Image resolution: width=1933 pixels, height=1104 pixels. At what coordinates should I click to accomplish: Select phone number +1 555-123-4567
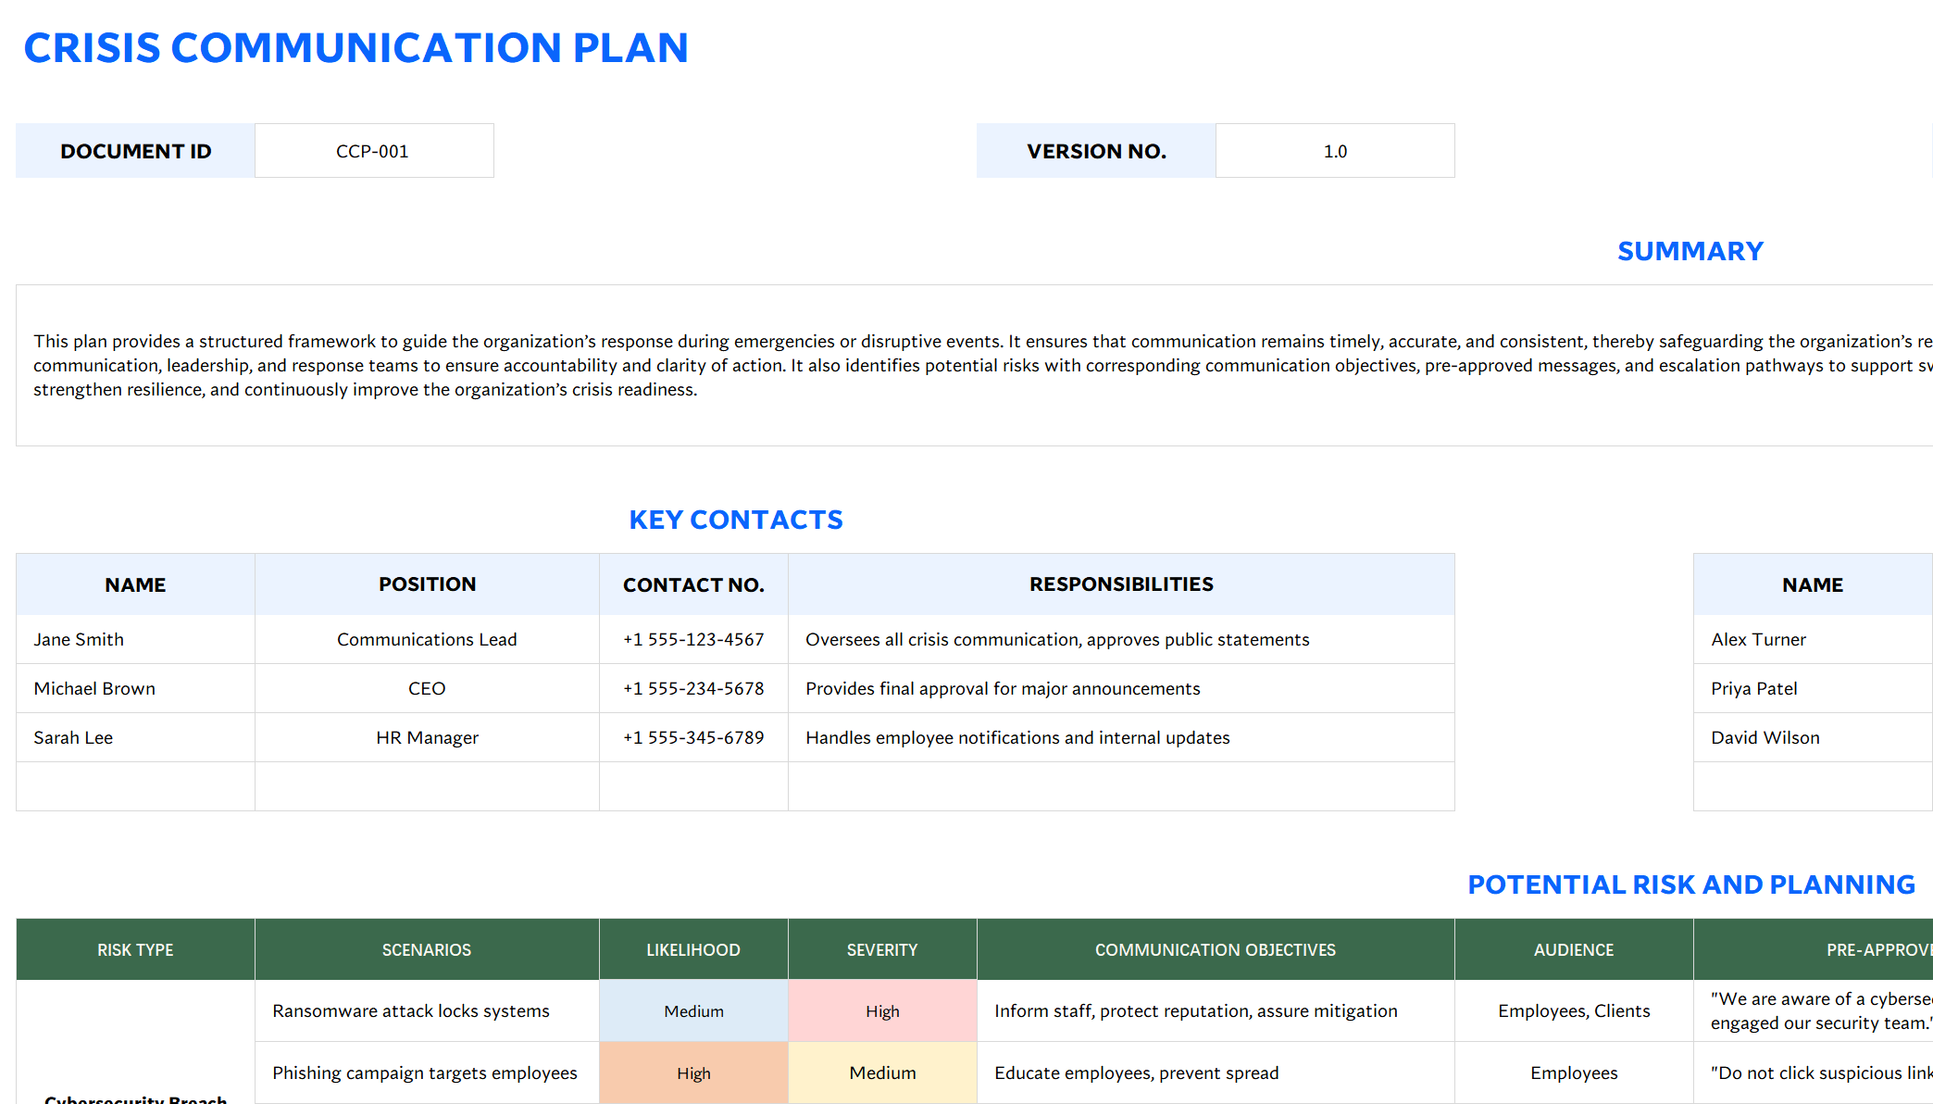(693, 639)
